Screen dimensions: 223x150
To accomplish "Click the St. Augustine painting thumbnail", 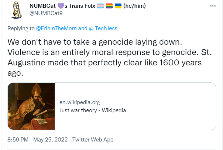I will click(x=31, y=106).
